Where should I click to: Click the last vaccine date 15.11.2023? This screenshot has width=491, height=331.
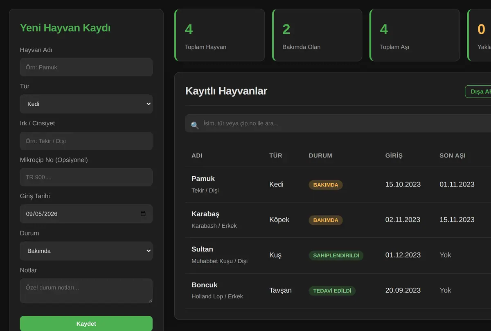(x=457, y=220)
